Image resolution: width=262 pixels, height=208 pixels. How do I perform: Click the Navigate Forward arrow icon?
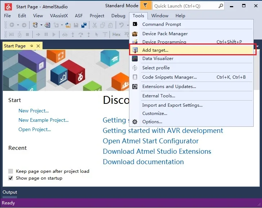point(24,25)
